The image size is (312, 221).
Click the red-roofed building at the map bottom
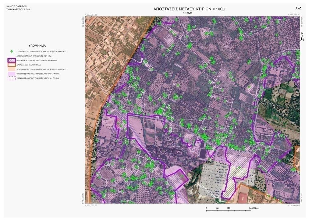coord(242,197)
